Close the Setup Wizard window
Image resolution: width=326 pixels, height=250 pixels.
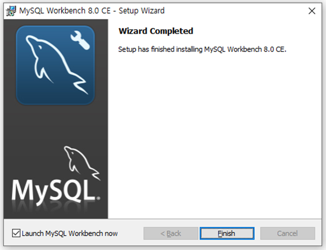point(312,11)
